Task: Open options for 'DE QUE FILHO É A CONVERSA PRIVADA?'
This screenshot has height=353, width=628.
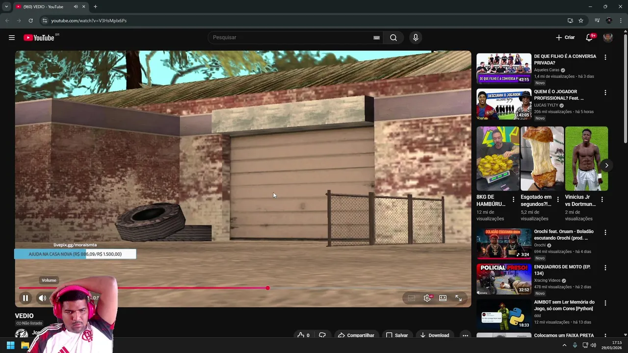Action: point(605,57)
